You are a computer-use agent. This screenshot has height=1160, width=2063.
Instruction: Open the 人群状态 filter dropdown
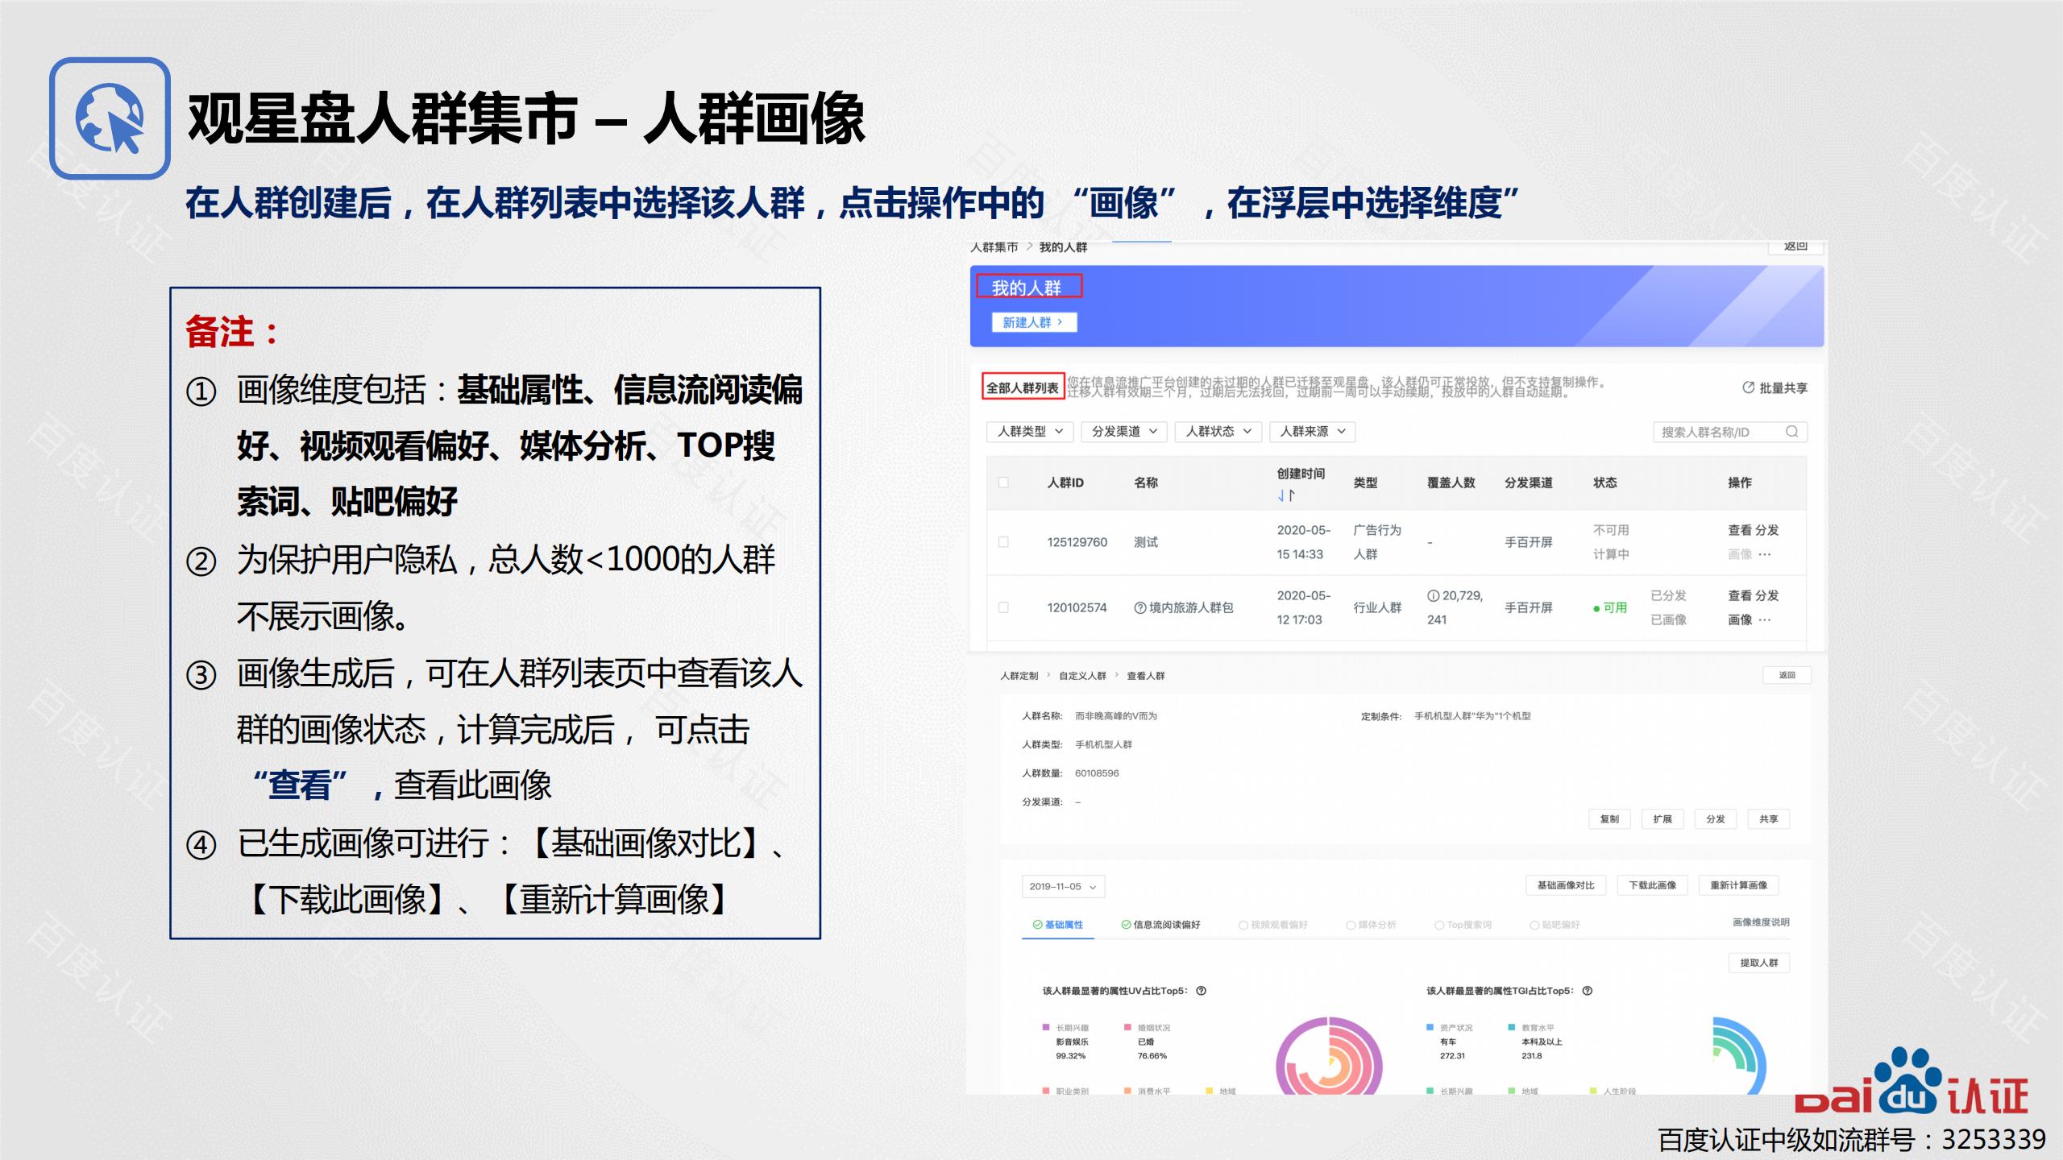[1218, 432]
